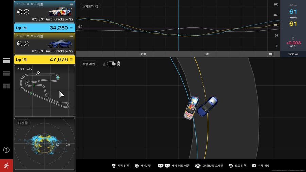Screen dimensions: 306x172
Task: Click the square play/stop button icon
Action: tap(137, 166)
